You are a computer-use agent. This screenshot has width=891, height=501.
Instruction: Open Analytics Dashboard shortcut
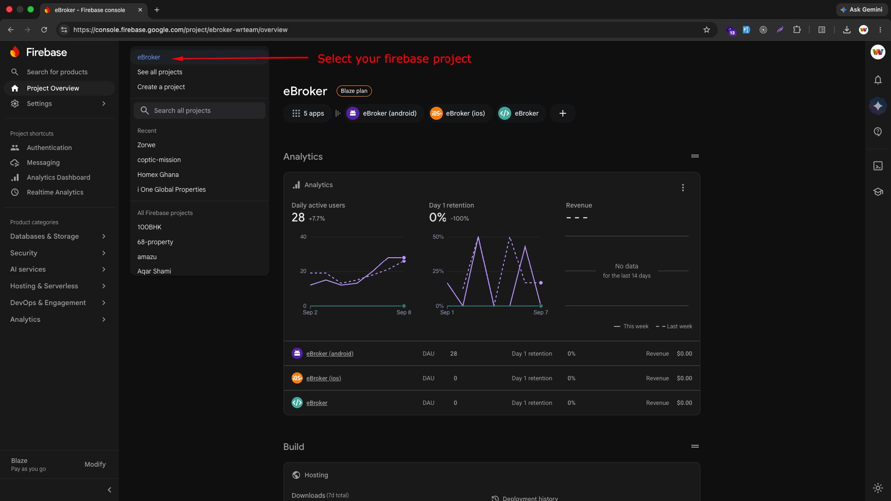pyautogui.click(x=59, y=177)
